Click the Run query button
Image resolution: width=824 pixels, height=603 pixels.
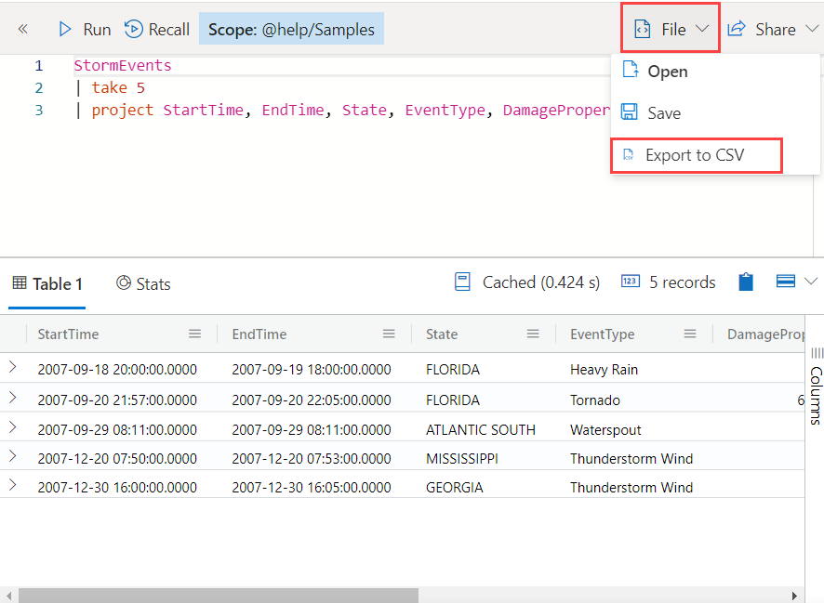tap(84, 30)
